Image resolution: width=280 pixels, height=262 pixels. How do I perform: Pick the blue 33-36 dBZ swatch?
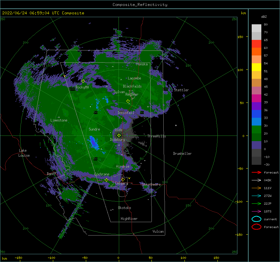(256, 114)
